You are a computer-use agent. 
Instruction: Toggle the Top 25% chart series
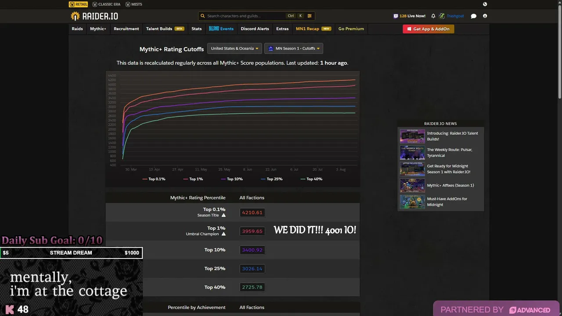(x=271, y=179)
